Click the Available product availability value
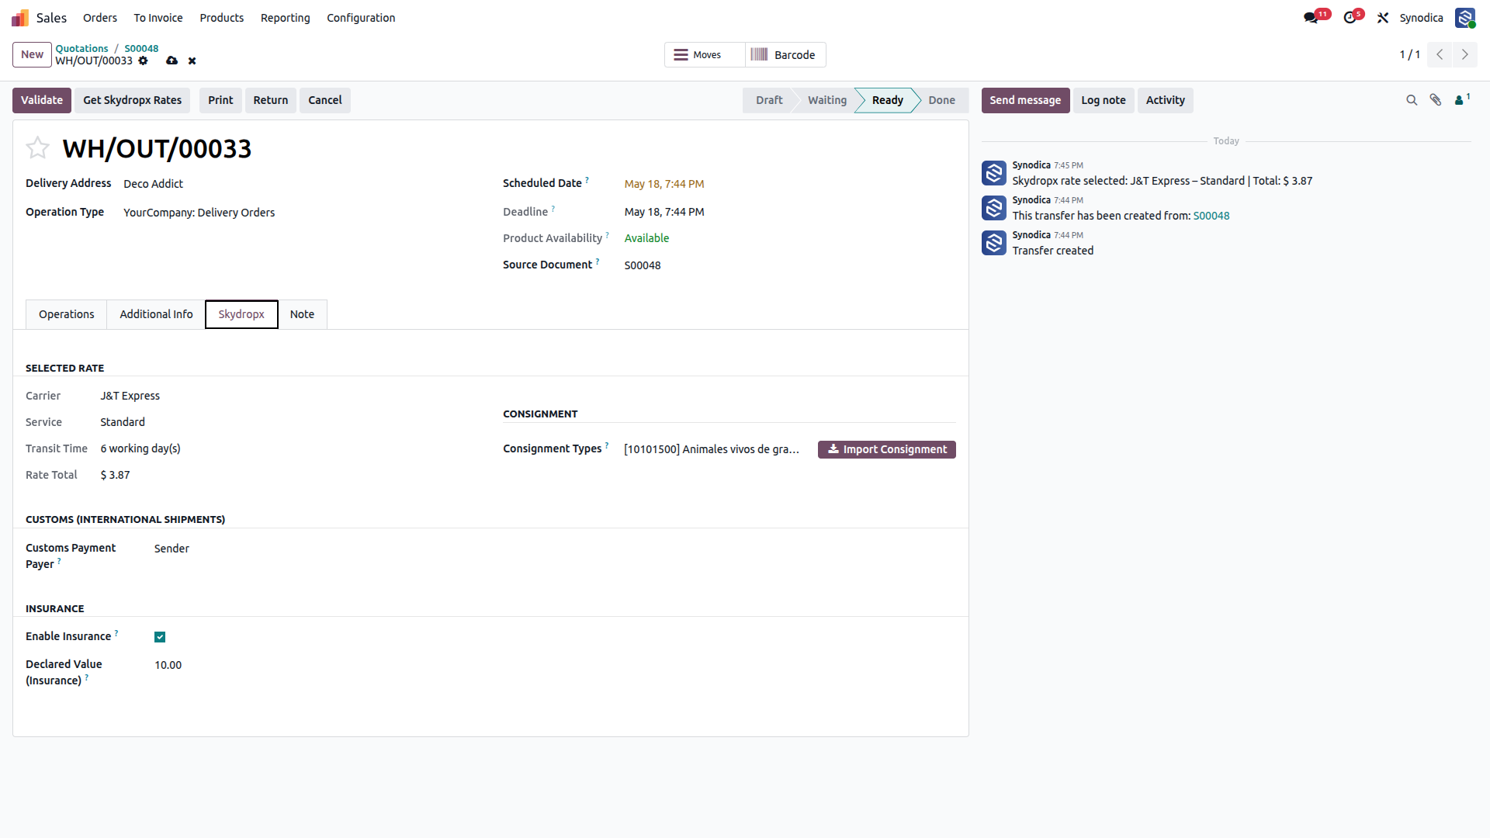Image resolution: width=1490 pixels, height=838 pixels. pyautogui.click(x=646, y=238)
